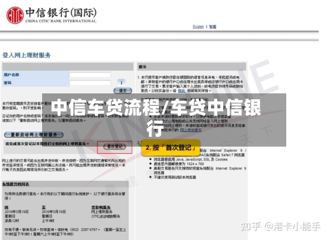Click the 首次登记 first-time registration button
This screenshot has height=240, width=329.
pyautogui.click(x=114, y=147)
